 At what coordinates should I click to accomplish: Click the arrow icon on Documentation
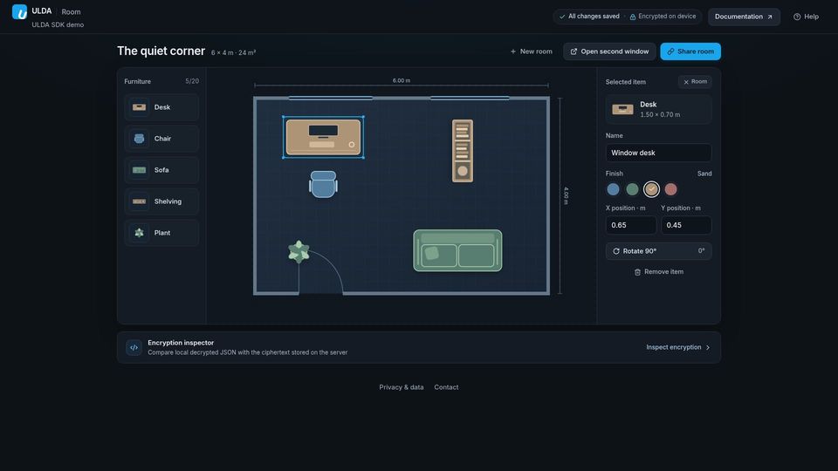pos(770,17)
